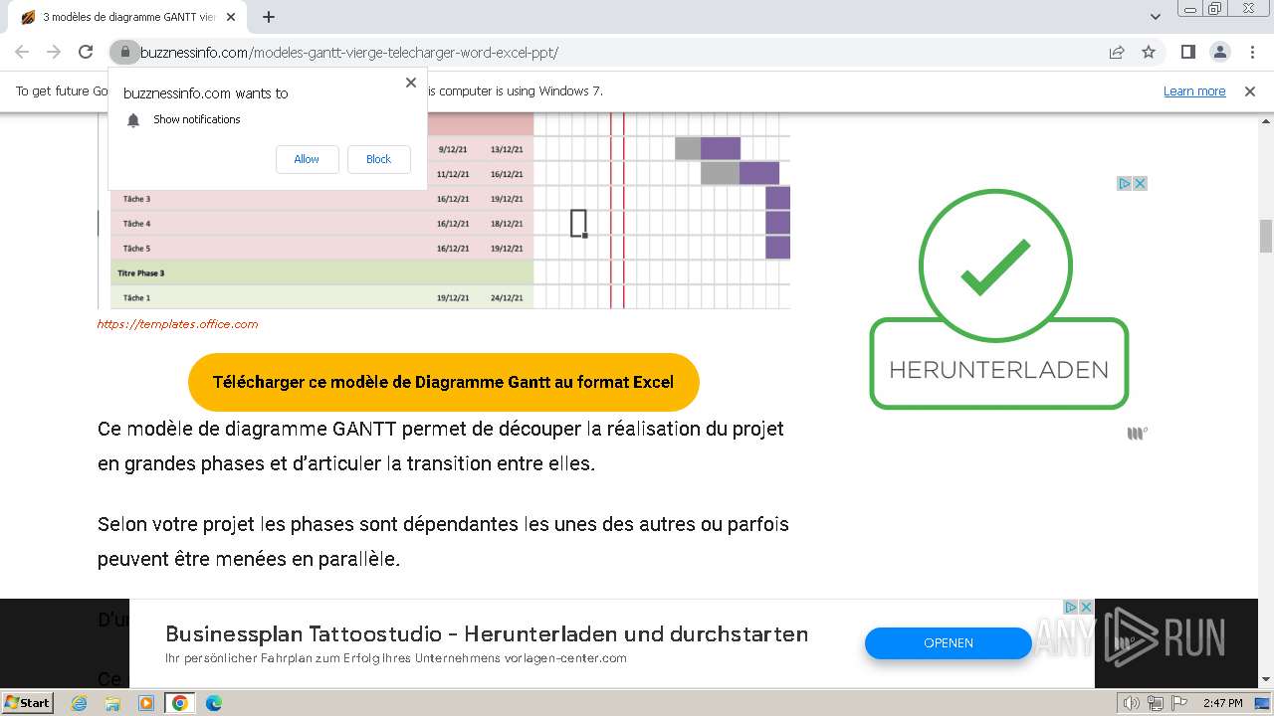Viewport: 1274px width, 716px height.
Task: Open a new tab with plus button
Action: pos(269,17)
